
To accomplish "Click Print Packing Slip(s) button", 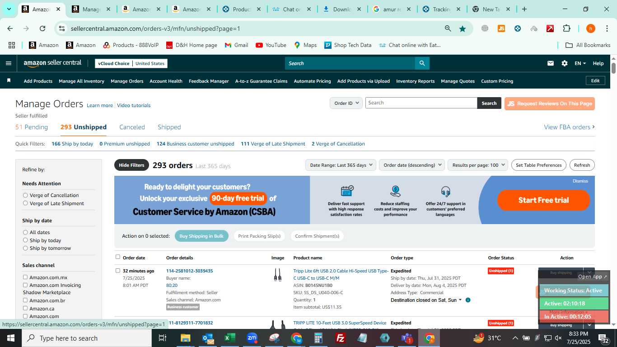I will click(259, 236).
